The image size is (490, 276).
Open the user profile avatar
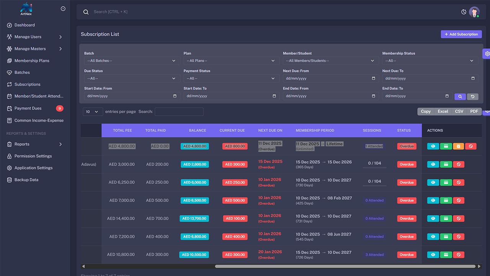474,12
